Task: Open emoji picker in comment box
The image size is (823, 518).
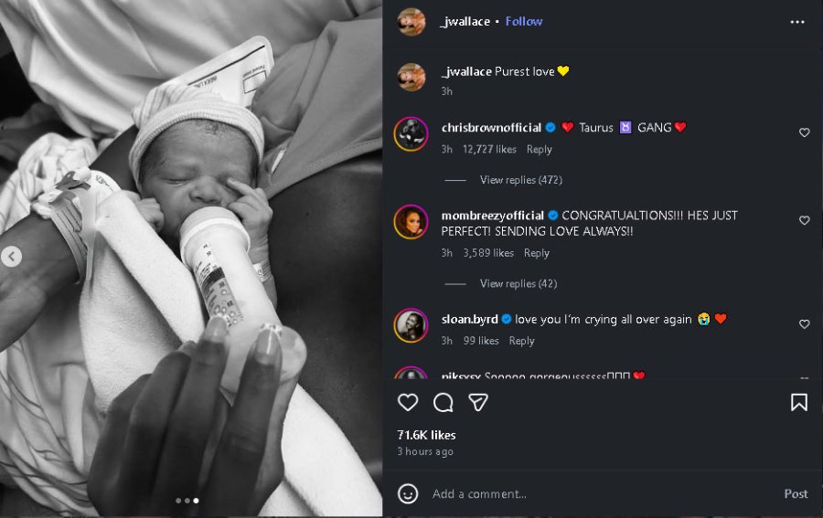Action: coord(408,493)
